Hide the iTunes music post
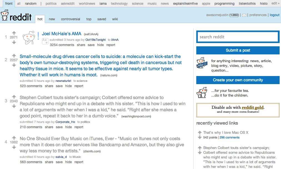This screenshot has width=281, height=169. [x=68, y=162]
